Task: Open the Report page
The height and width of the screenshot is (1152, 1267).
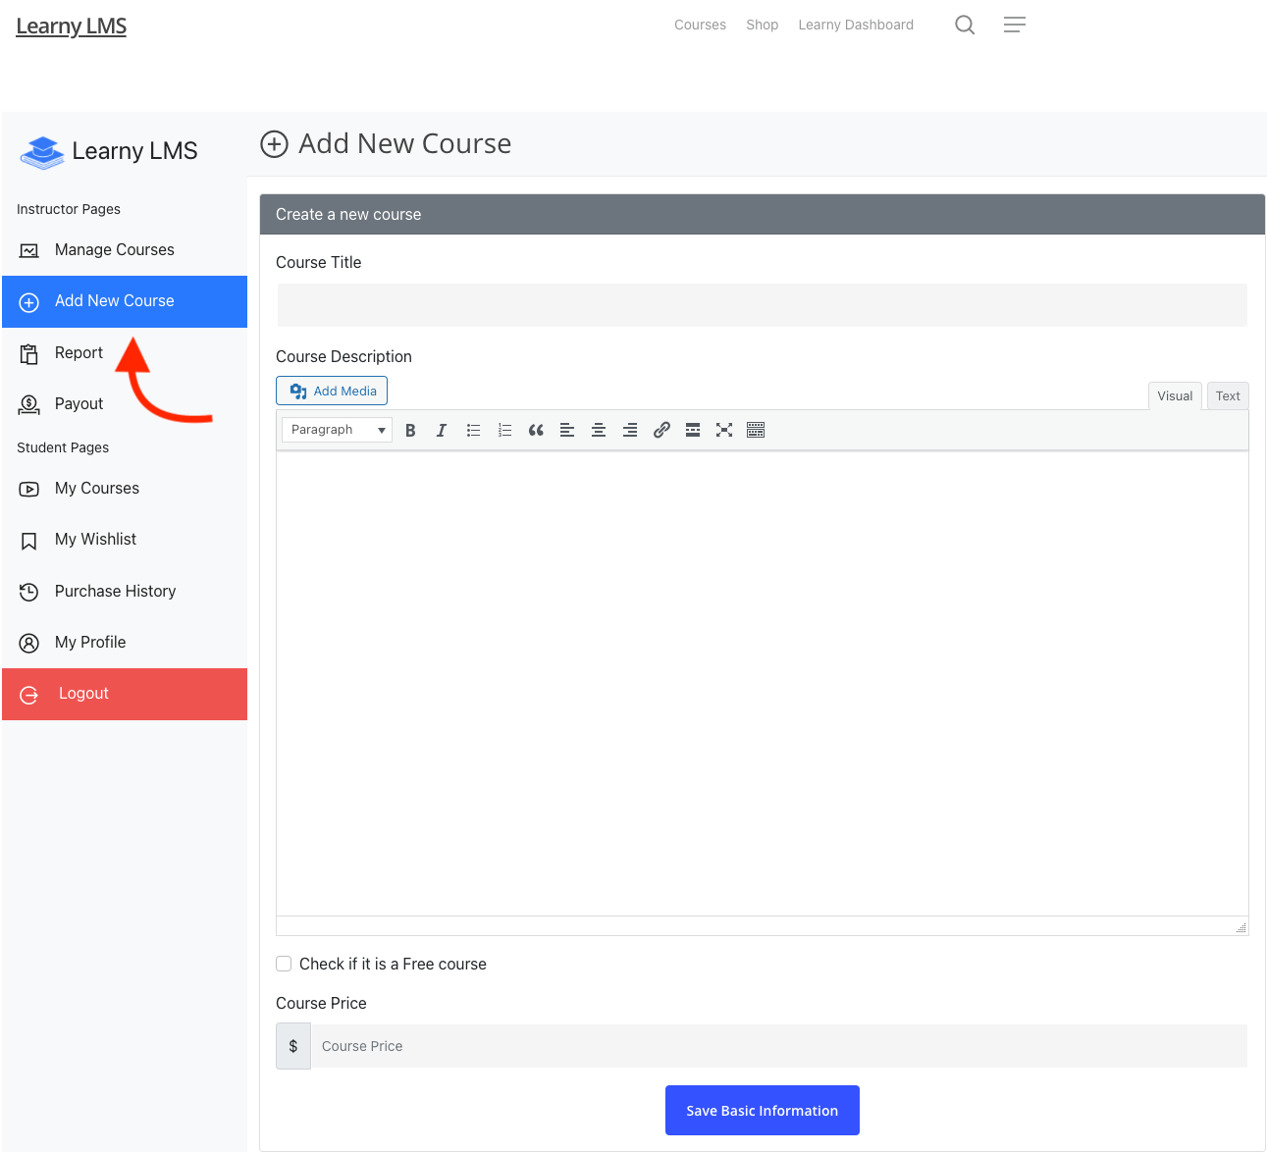Action: click(125, 353)
